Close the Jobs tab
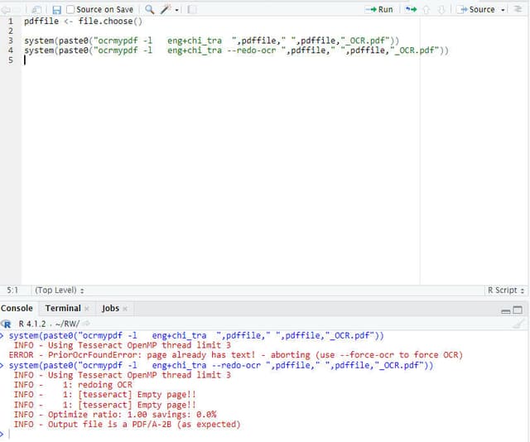This screenshot has width=530, height=442. coord(125,309)
